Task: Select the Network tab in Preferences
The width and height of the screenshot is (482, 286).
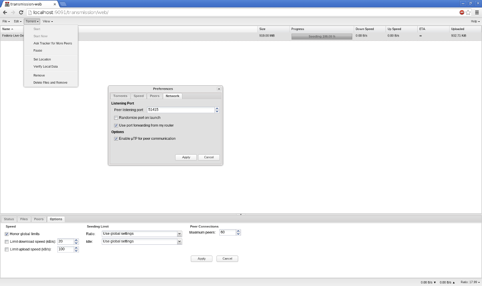Action: [172, 96]
